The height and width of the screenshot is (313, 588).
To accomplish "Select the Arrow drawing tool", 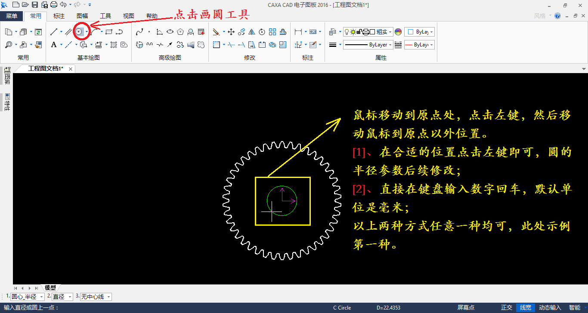I will pyautogui.click(x=170, y=45).
